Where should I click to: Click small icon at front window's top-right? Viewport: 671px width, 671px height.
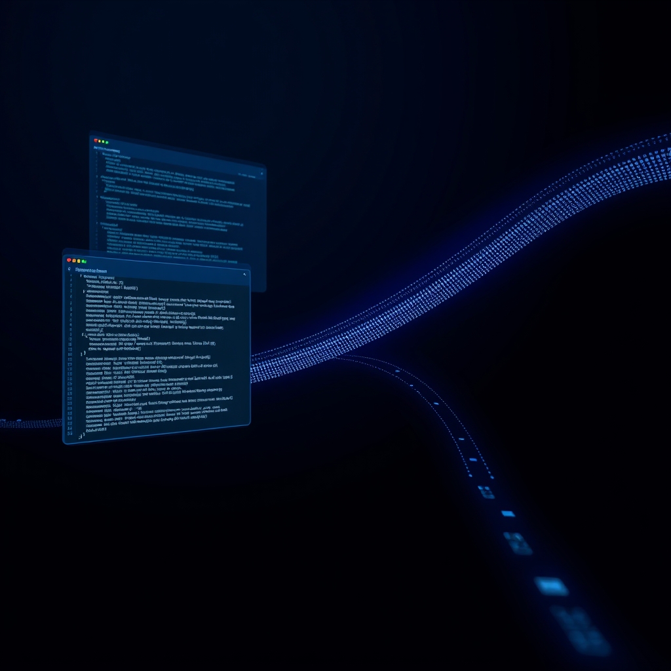click(x=244, y=274)
